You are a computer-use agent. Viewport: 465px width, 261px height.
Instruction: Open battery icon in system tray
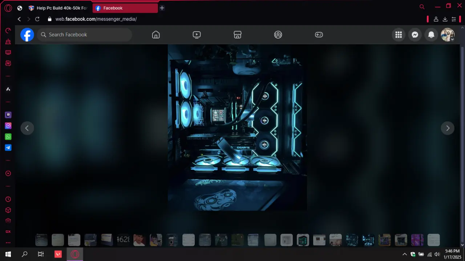pyautogui.click(x=421, y=254)
